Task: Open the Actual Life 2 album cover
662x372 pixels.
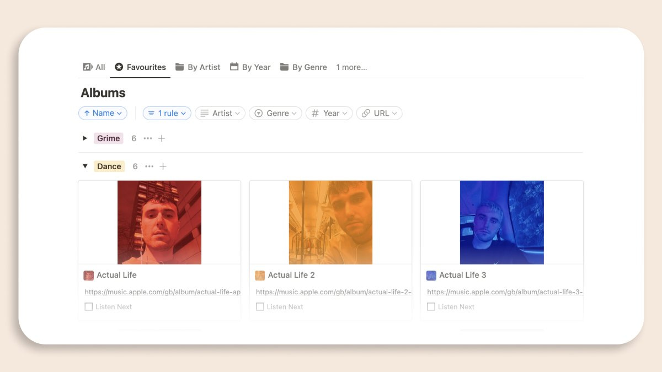Action: tap(330, 223)
